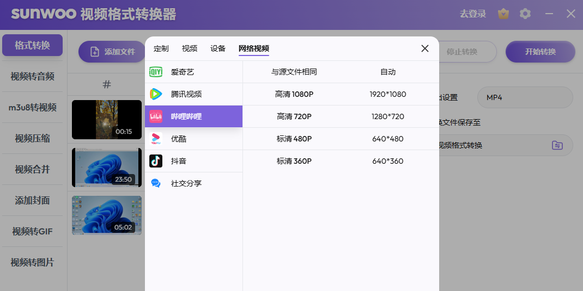The height and width of the screenshot is (291, 583).
Task: Choose the 标清 480P resolution option
Action: [341, 139]
